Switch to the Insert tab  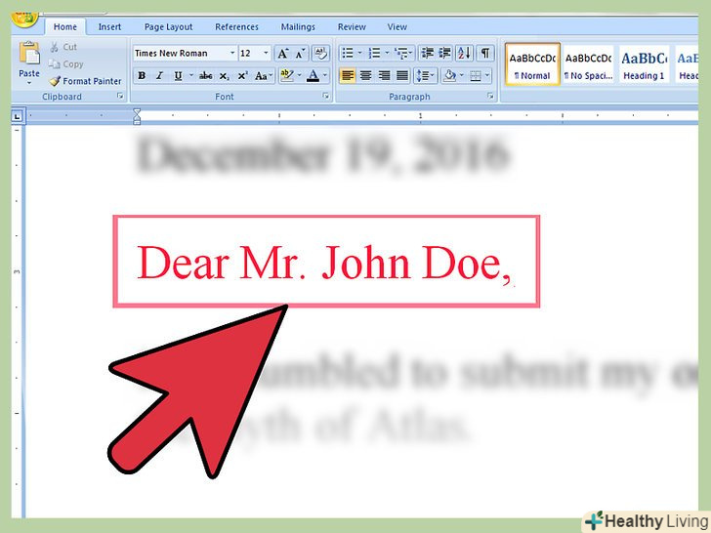109,26
